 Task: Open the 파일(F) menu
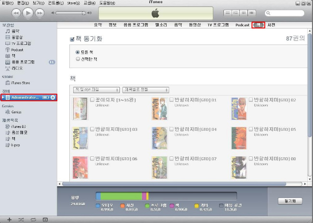[7, 3]
